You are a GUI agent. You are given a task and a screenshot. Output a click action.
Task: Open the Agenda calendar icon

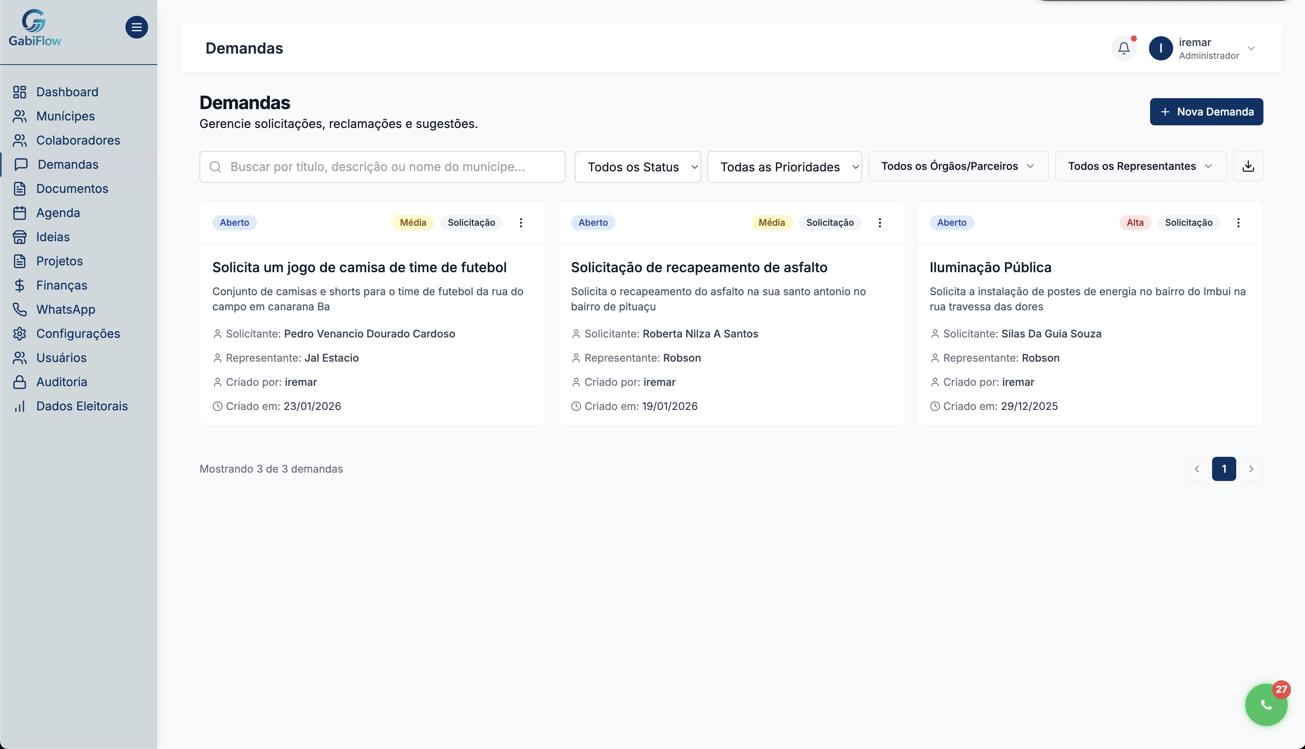click(x=20, y=213)
